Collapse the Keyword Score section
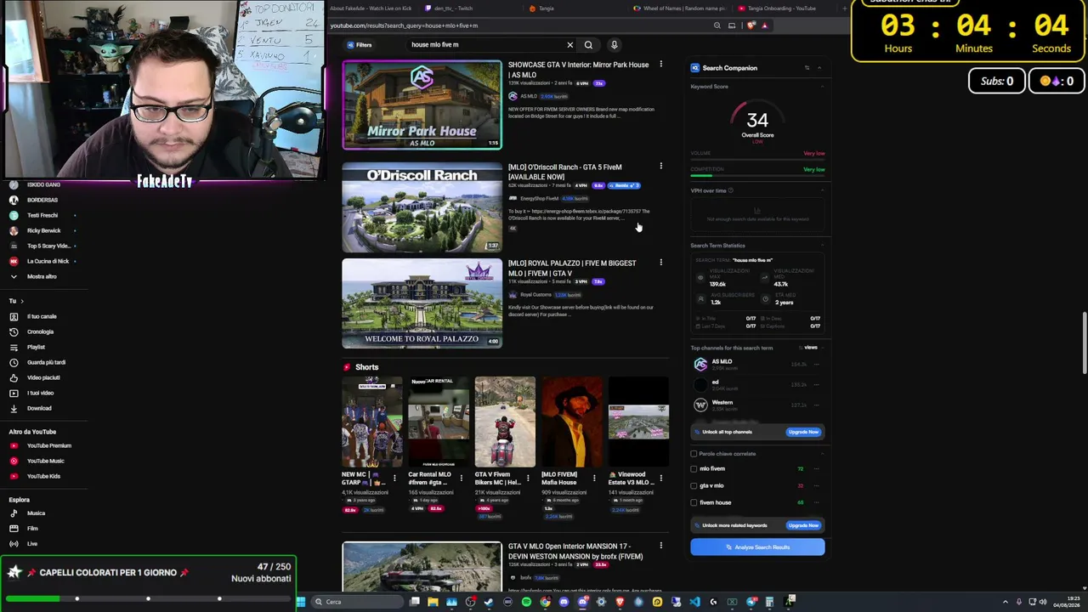Image resolution: width=1088 pixels, height=612 pixels. click(821, 87)
